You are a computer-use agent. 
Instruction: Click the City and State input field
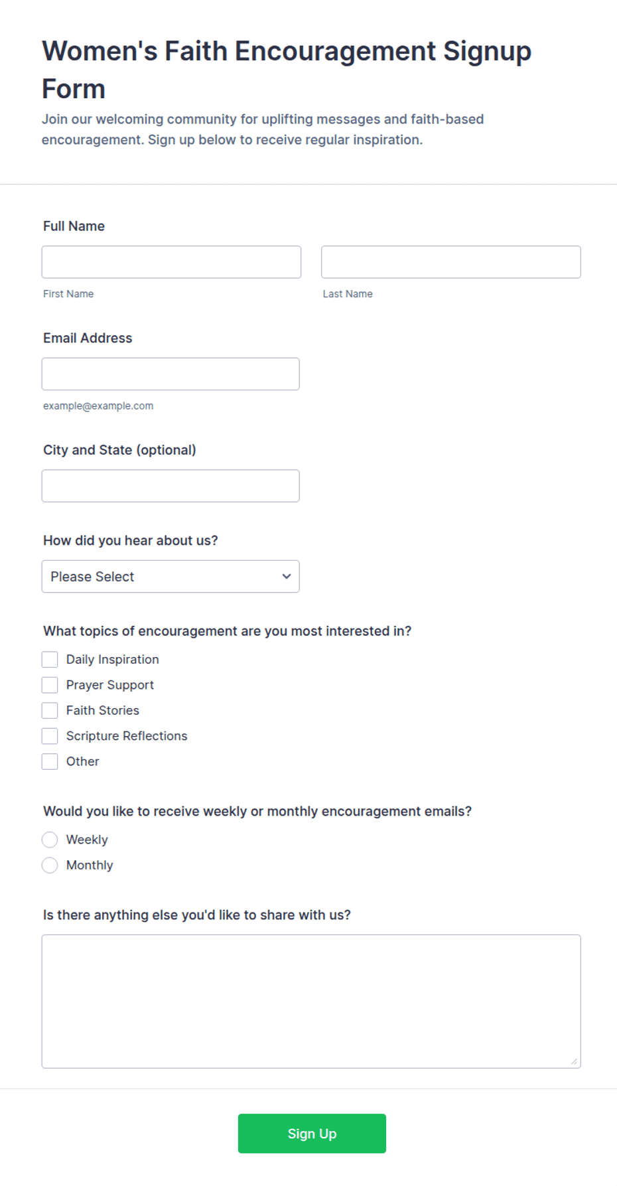pos(171,486)
